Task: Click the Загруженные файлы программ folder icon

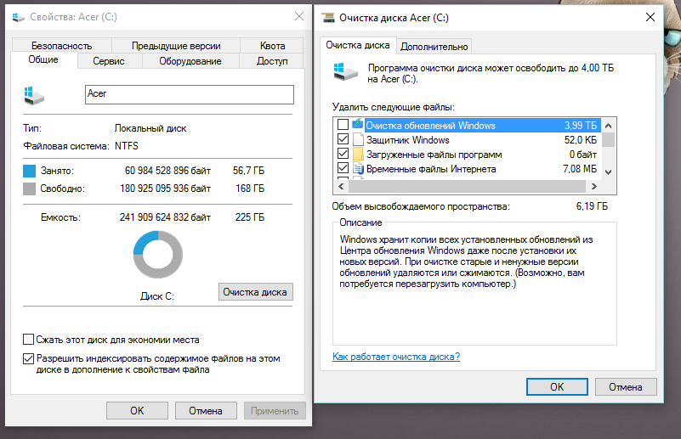Action: pyautogui.click(x=358, y=155)
